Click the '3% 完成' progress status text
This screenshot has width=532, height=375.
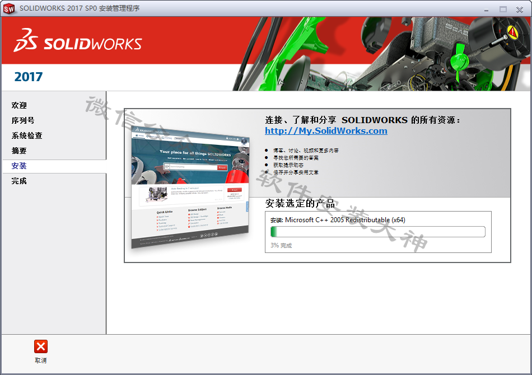coord(281,246)
